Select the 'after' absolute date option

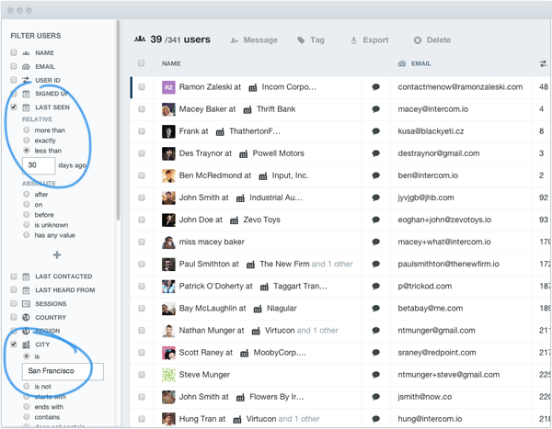pyautogui.click(x=27, y=194)
